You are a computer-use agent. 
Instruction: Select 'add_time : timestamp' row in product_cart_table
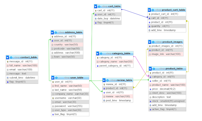coord(167,30)
